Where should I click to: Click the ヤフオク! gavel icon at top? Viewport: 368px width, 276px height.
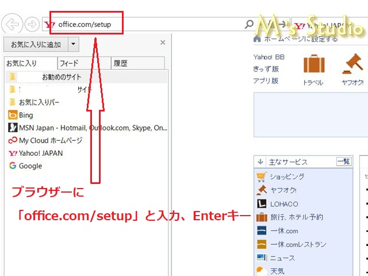(352, 63)
